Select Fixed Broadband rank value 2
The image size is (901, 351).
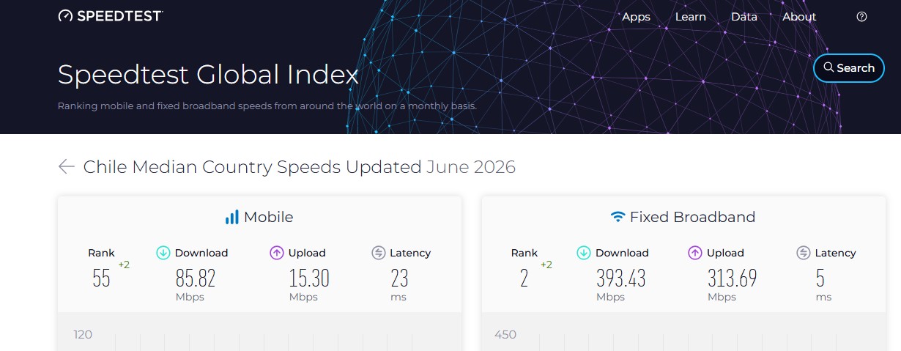524,278
